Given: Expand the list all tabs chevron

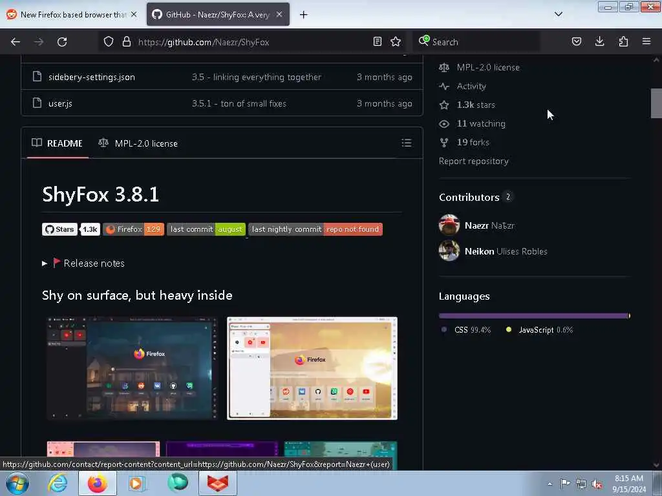Looking at the screenshot, I should click(x=558, y=14).
